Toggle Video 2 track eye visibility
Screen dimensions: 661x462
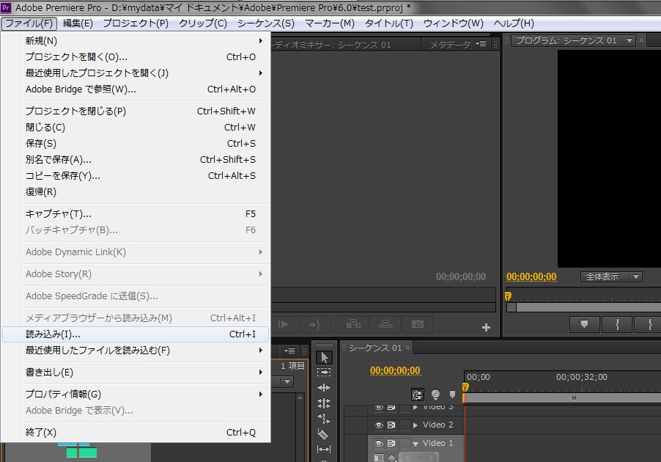coord(379,425)
